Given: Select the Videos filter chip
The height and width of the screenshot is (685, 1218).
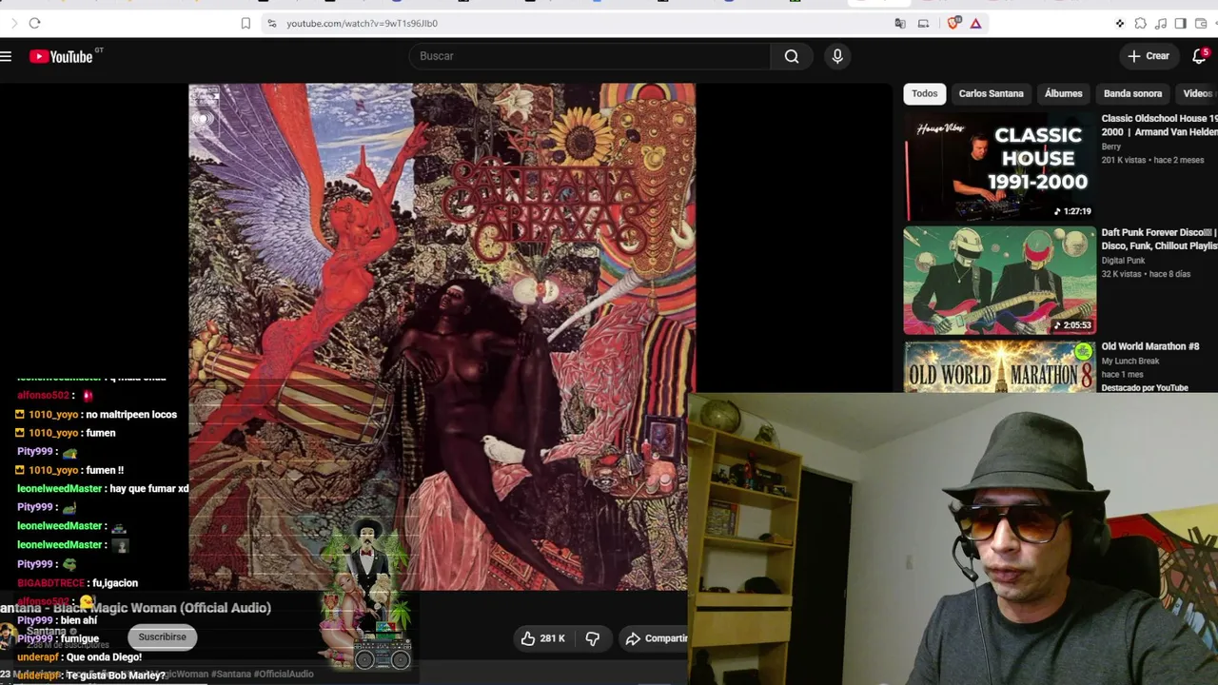Looking at the screenshot, I should [x=1197, y=93].
